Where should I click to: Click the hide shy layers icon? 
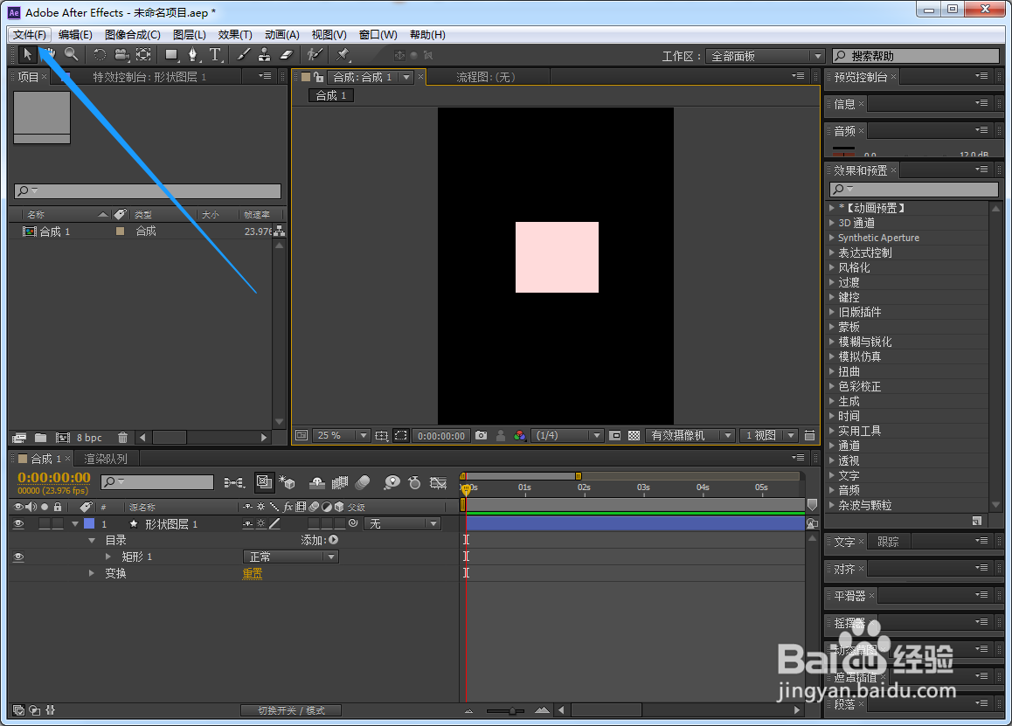coord(317,483)
